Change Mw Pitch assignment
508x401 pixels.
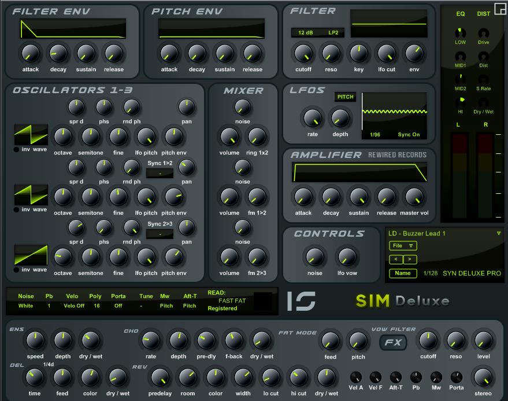tap(166, 306)
